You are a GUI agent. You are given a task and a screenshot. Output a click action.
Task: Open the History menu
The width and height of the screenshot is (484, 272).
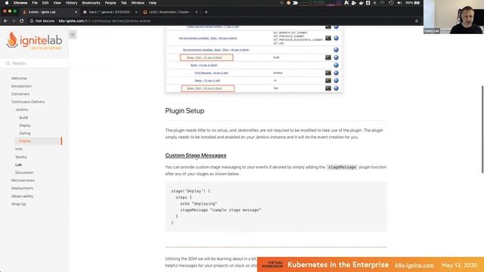coord(71,3)
